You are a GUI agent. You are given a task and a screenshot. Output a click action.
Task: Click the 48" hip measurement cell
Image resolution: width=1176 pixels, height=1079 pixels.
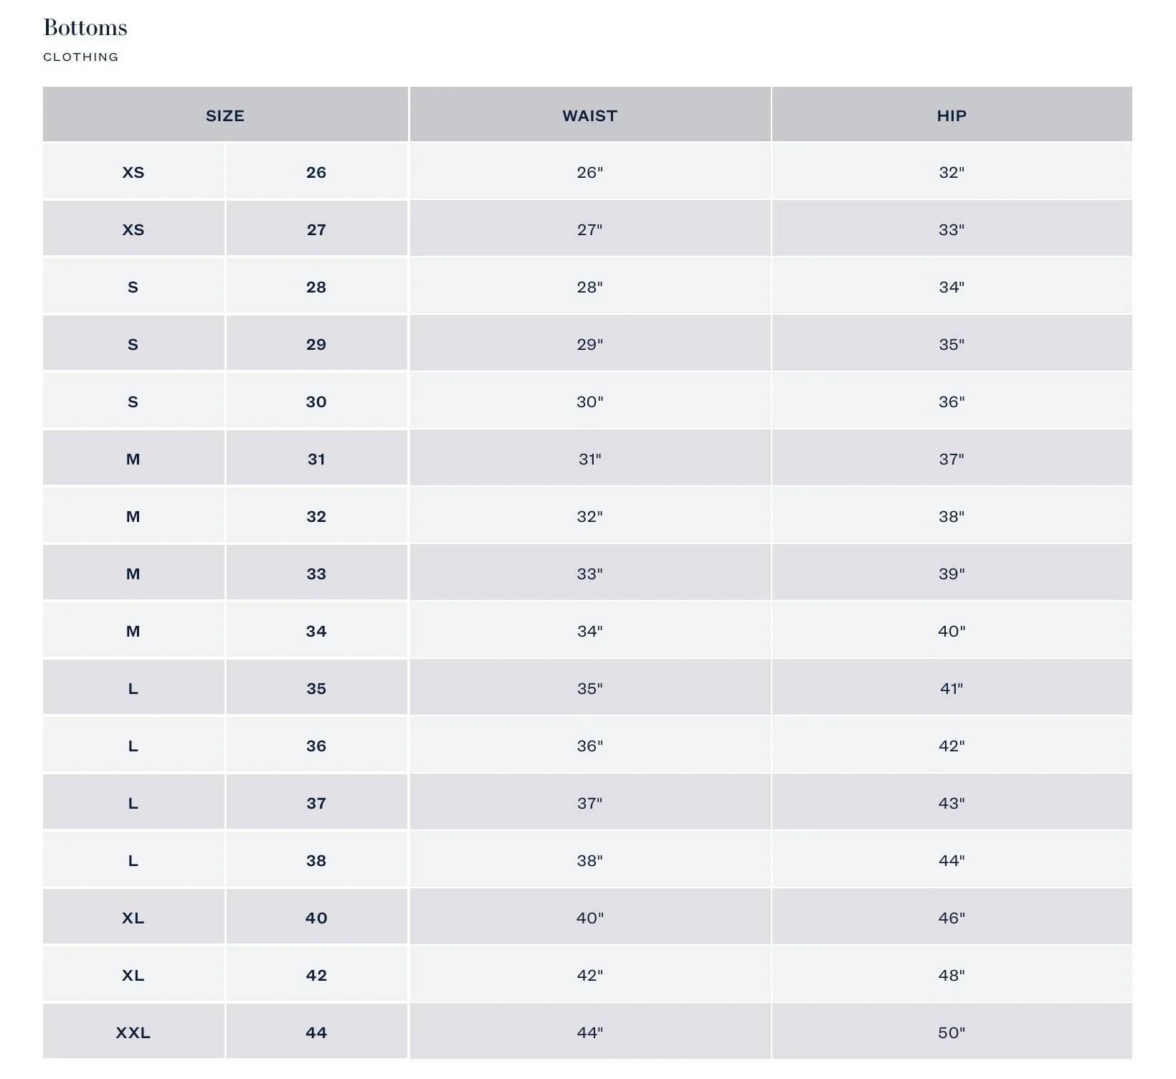(x=952, y=974)
